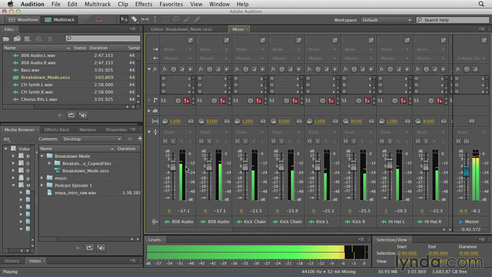This screenshot has height=277, width=492.
Task: Collapse the mixer fx section triangle
Action: tap(149, 69)
